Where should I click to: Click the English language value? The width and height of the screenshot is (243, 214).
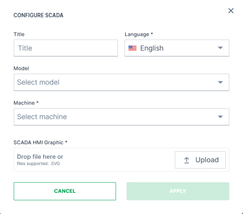(152, 48)
